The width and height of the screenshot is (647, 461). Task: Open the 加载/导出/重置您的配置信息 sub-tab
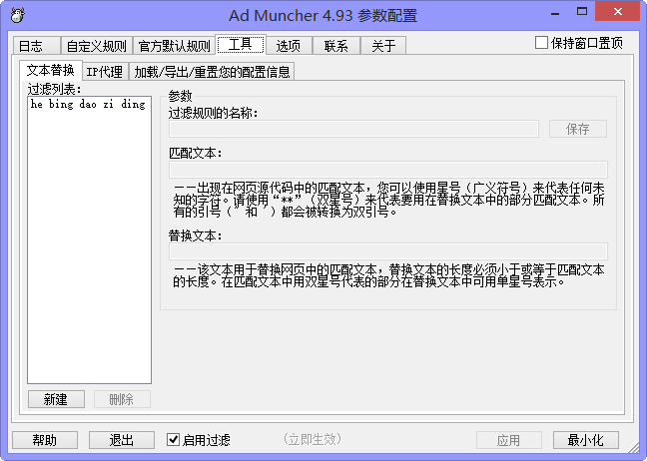click(x=212, y=71)
